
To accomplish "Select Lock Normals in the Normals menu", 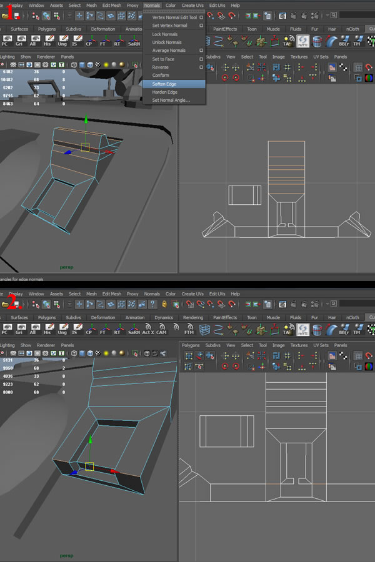I will (174, 34).
